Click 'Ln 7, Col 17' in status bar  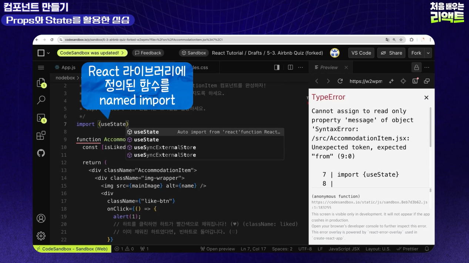tap(253, 249)
